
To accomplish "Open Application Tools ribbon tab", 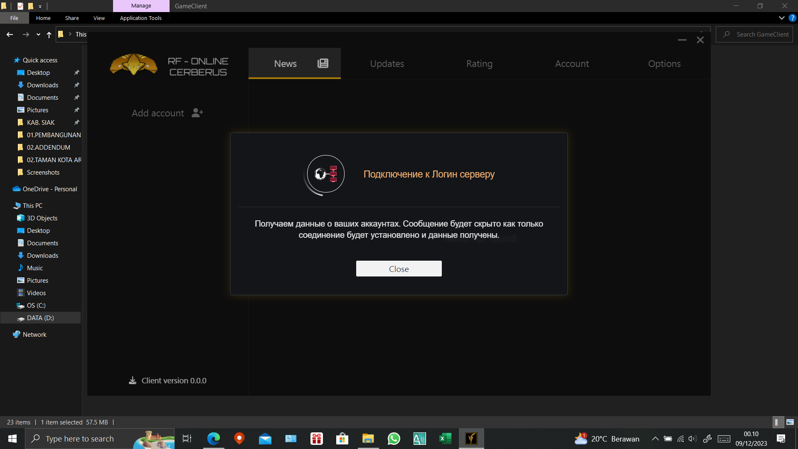I will [141, 18].
